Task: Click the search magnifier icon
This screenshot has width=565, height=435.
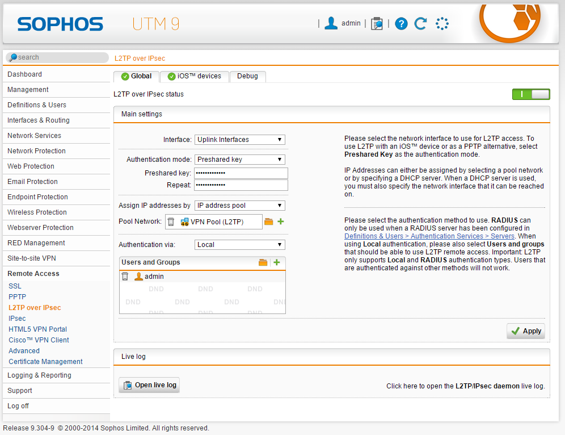Action: click(x=13, y=57)
